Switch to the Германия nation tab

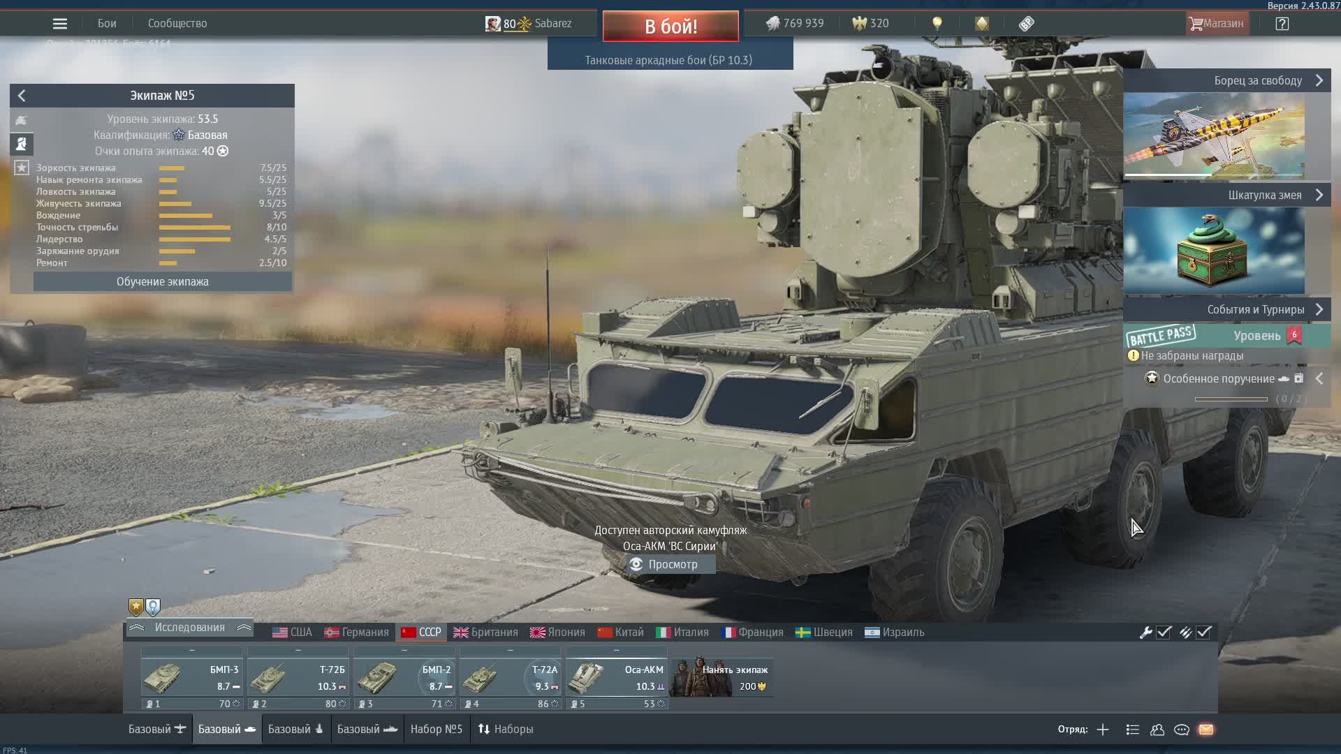coord(356,633)
